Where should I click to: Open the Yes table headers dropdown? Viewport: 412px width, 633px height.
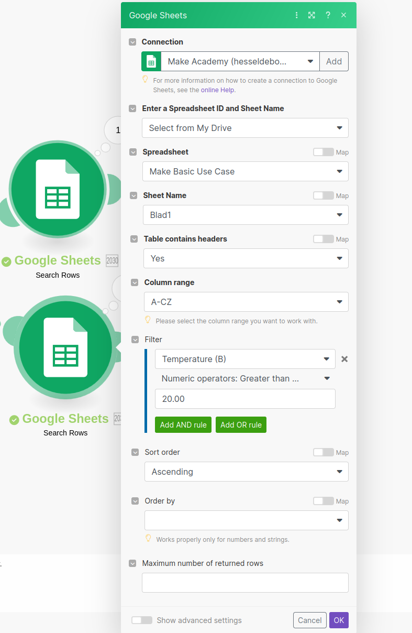tap(246, 258)
